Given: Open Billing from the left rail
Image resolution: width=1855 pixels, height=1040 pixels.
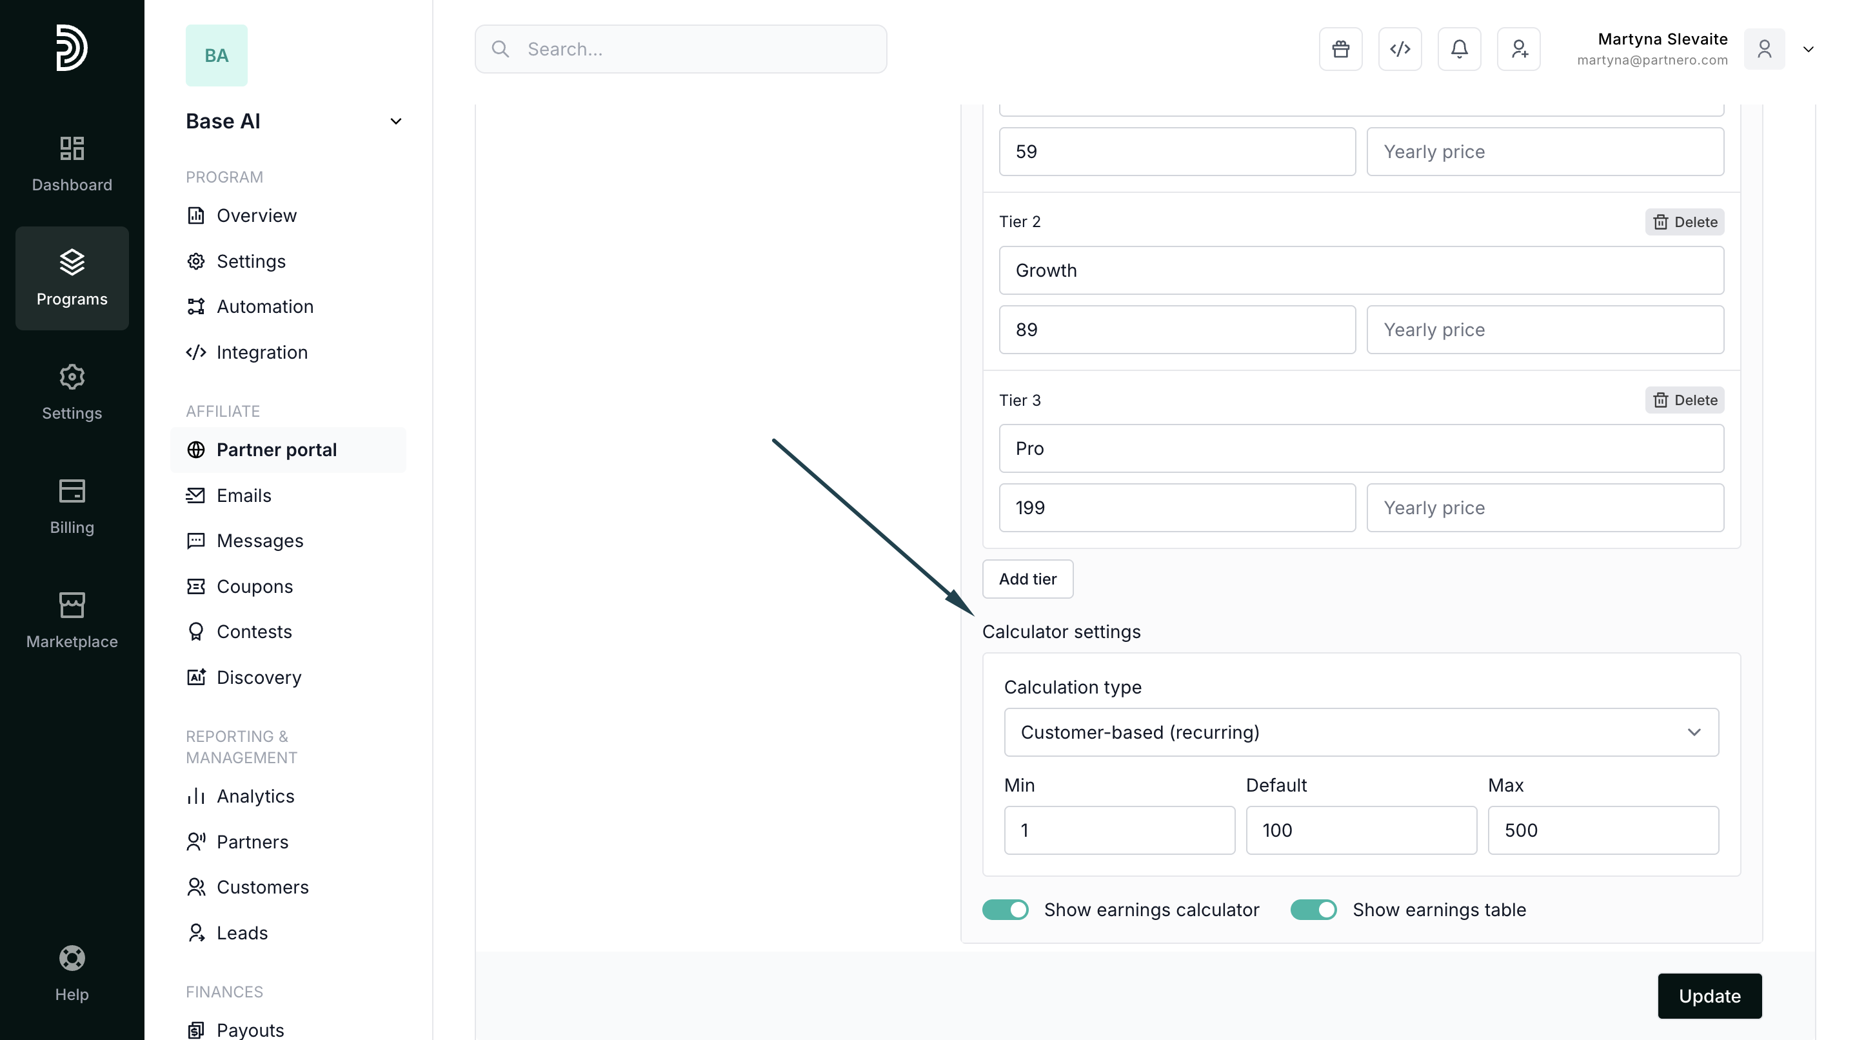Looking at the screenshot, I should pyautogui.click(x=72, y=506).
